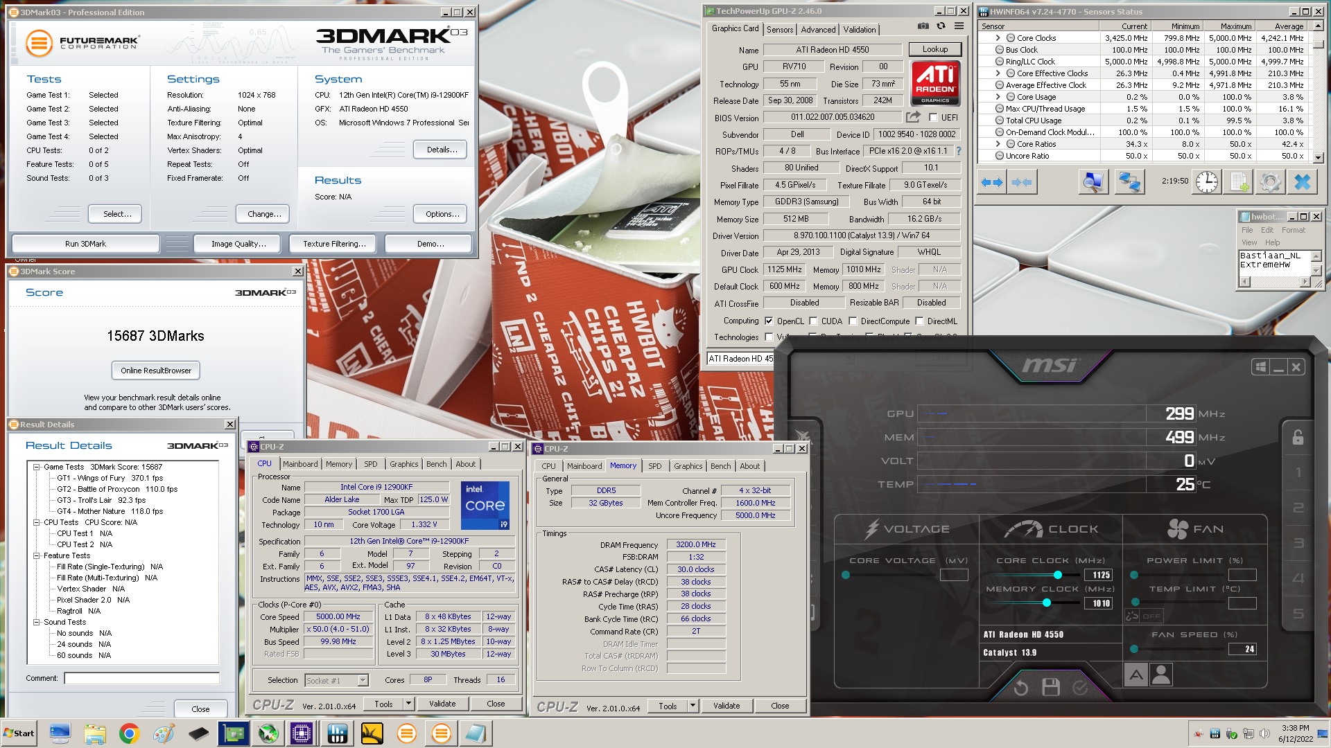This screenshot has width=1331, height=748.
Task: Expand Core Clocks row in HWiNFO
Action: coord(998,38)
